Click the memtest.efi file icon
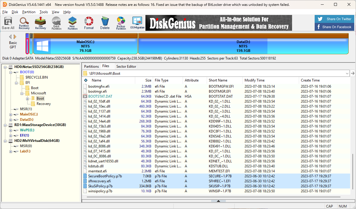356x209 pixels. pos(85,171)
